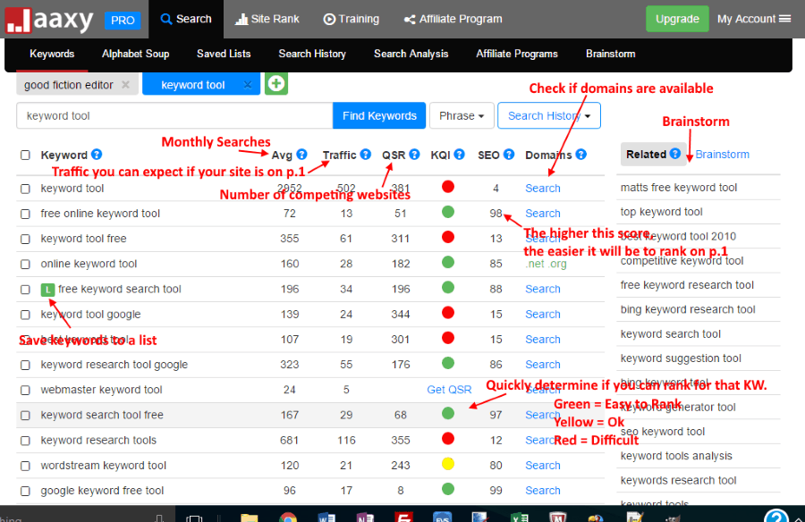Image resolution: width=805 pixels, height=522 pixels.
Task: Switch to the Affiliate Programs tab
Action: [x=517, y=54]
